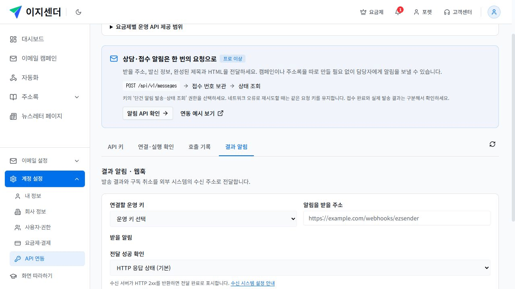Expand 이메일 설정 sidebar section
Viewport: 515px width, 289px height.
click(x=45, y=161)
